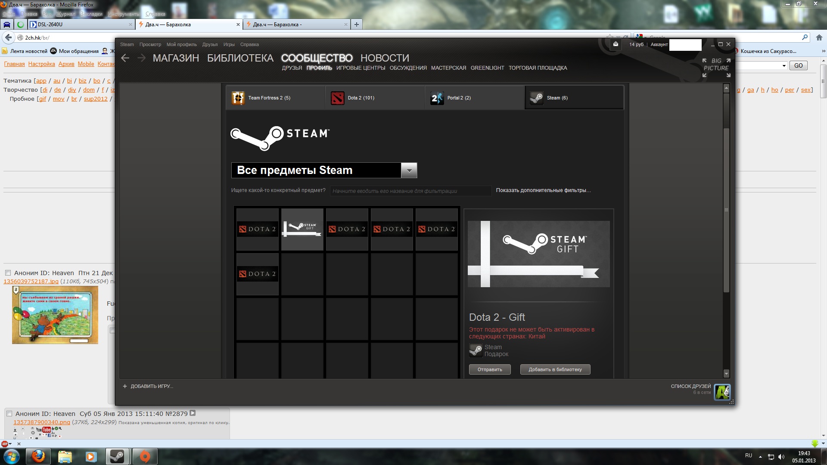
Task: Show additional filters expander
Action: pos(543,190)
